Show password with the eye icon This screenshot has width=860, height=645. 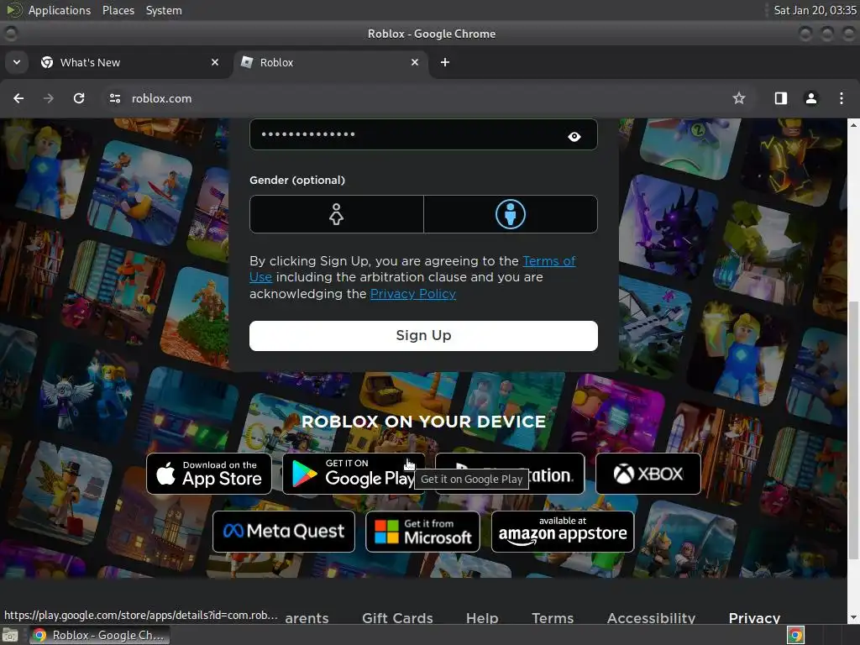tap(574, 137)
